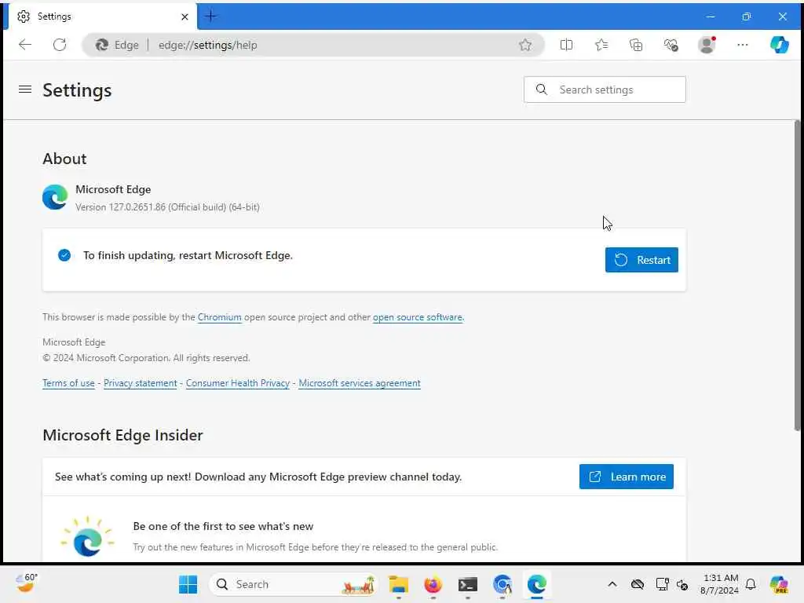
Task: Focus the Search settings field
Action: tap(605, 90)
